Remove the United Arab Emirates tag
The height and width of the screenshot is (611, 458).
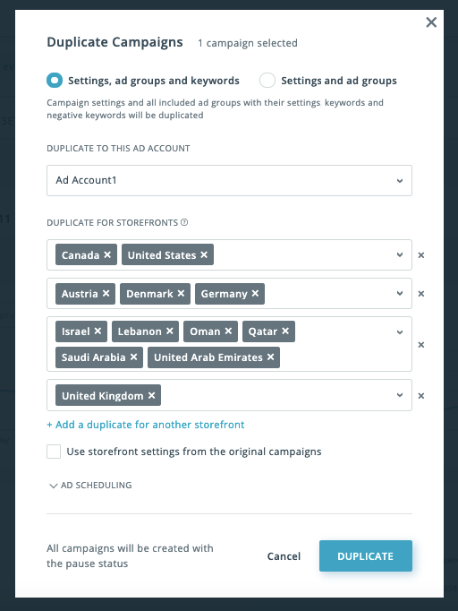(x=271, y=357)
